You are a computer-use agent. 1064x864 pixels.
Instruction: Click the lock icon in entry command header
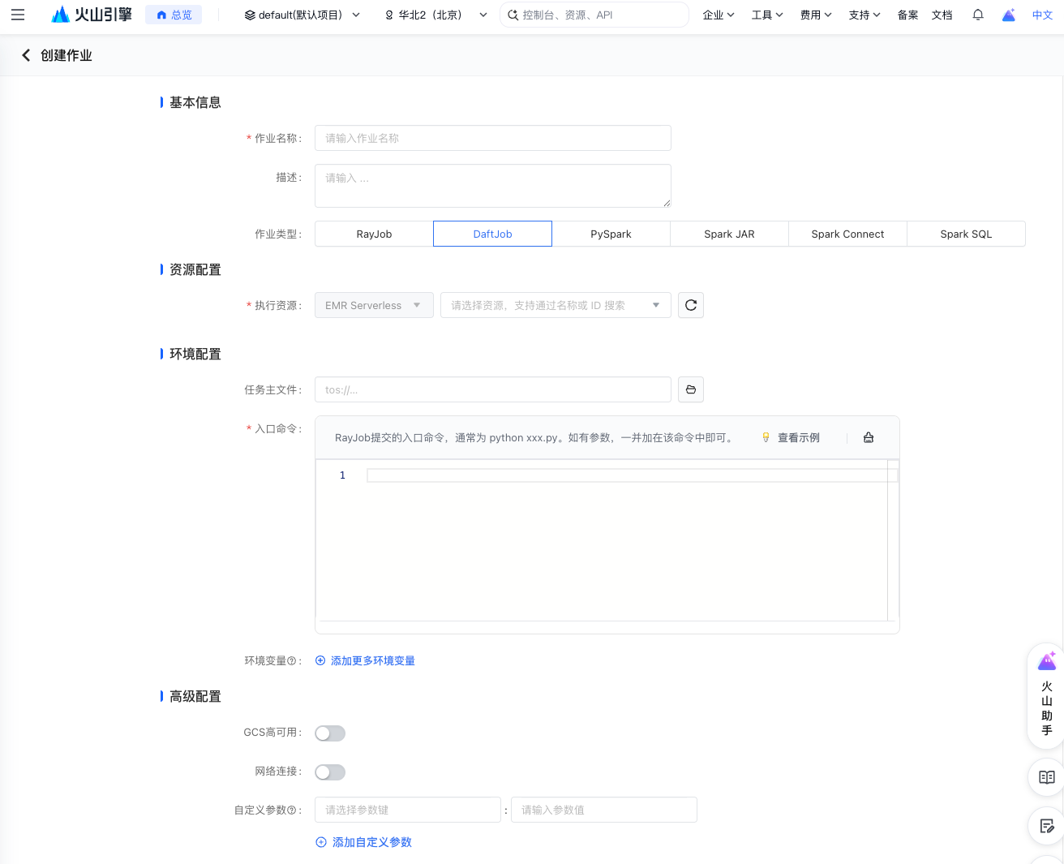(x=869, y=437)
